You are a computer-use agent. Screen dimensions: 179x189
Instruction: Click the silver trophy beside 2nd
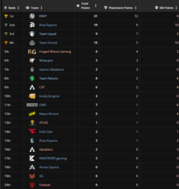pyautogui.click(x=6, y=25)
